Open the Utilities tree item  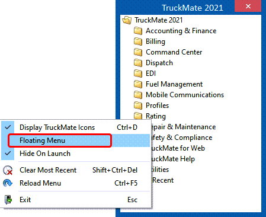(160, 170)
